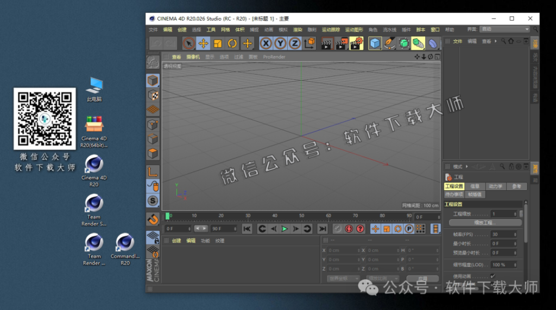Select the spline Pen tool
Viewport: 556px width, 310px height.
(x=389, y=43)
